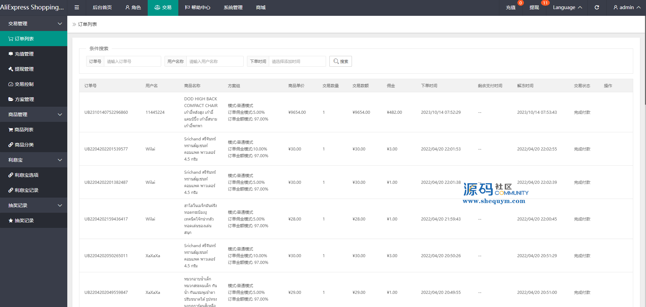Select the 交易 top tab
Viewport: 646px width, 307px height.
163,7
